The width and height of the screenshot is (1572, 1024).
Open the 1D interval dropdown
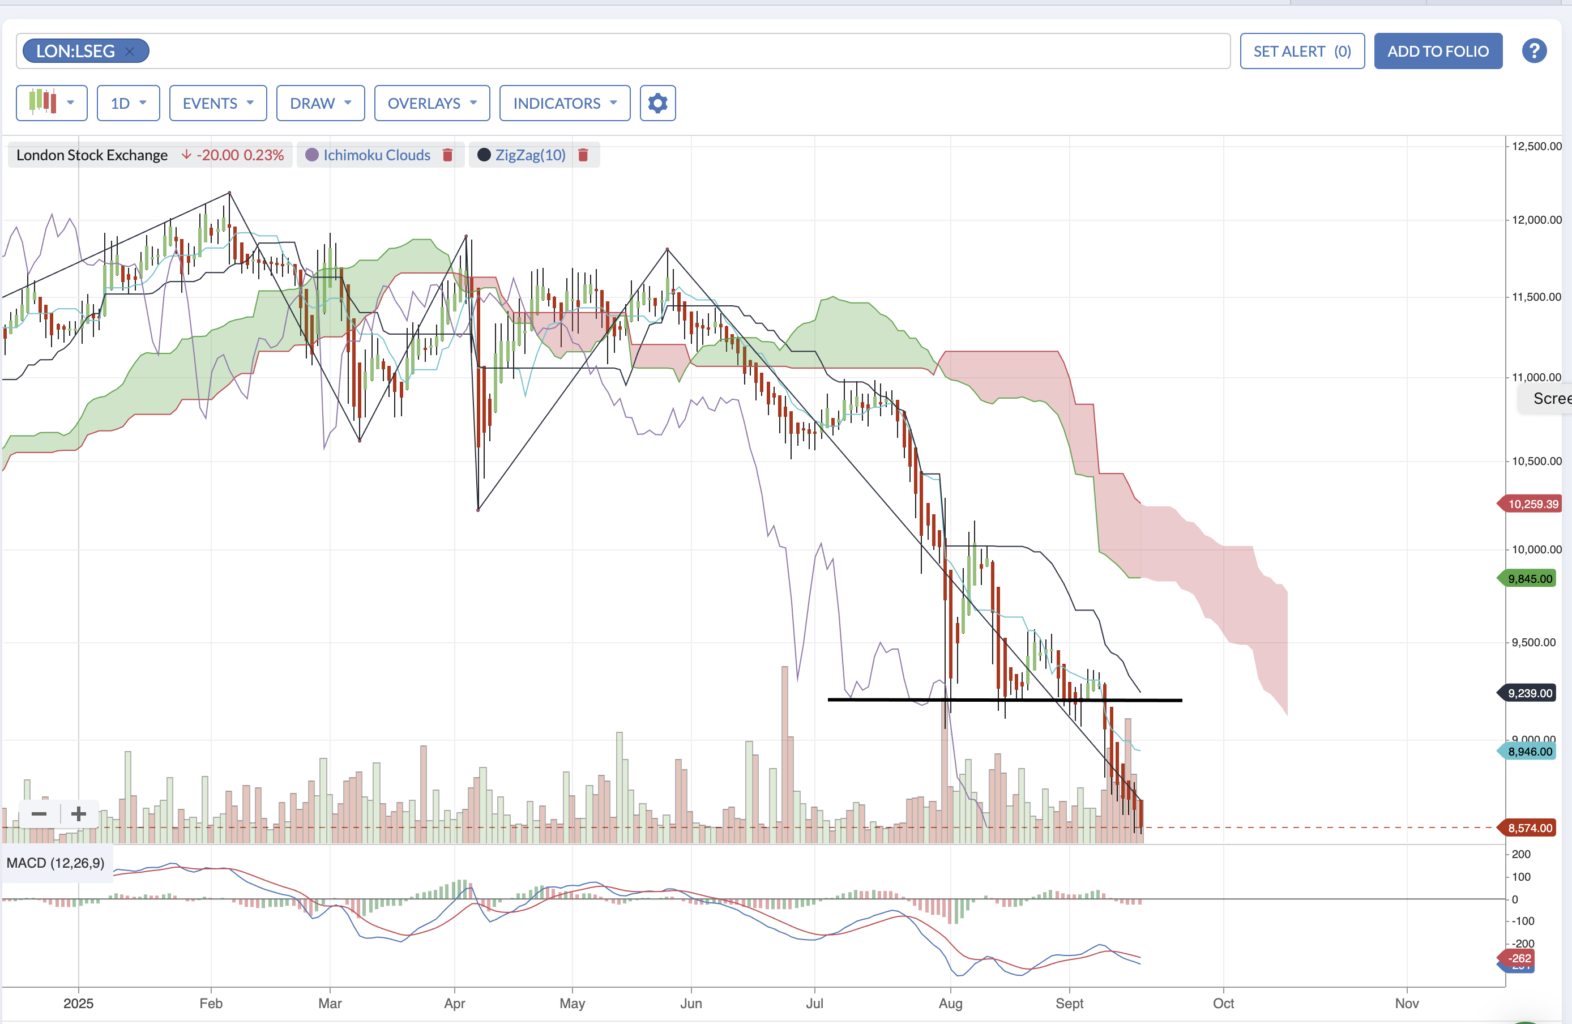(128, 103)
